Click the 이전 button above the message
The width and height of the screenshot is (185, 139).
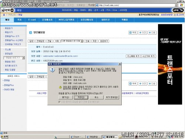pos(142,33)
